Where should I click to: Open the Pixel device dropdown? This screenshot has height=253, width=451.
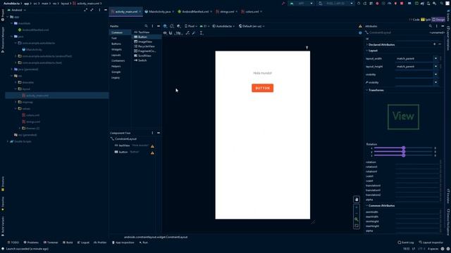[x=191, y=26]
